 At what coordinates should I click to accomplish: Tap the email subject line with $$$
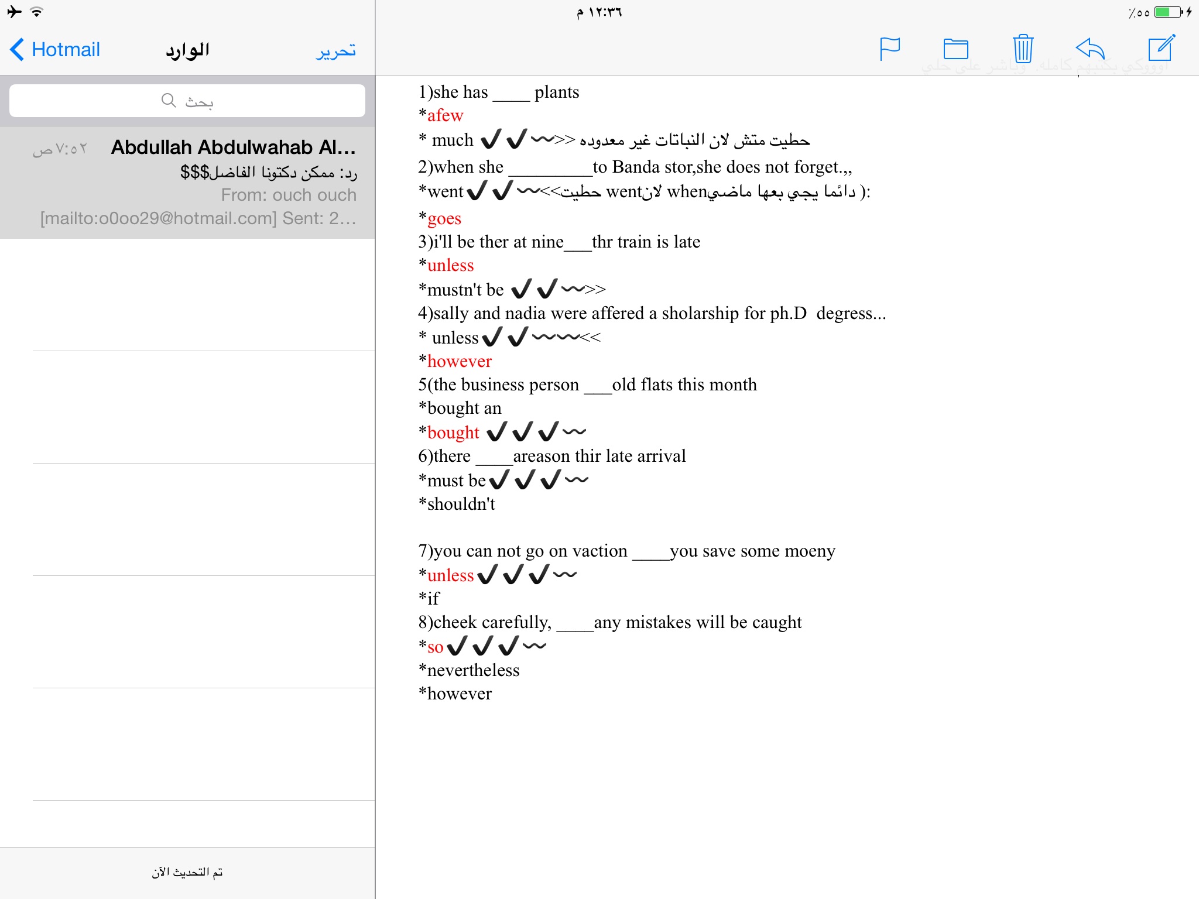(x=269, y=172)
